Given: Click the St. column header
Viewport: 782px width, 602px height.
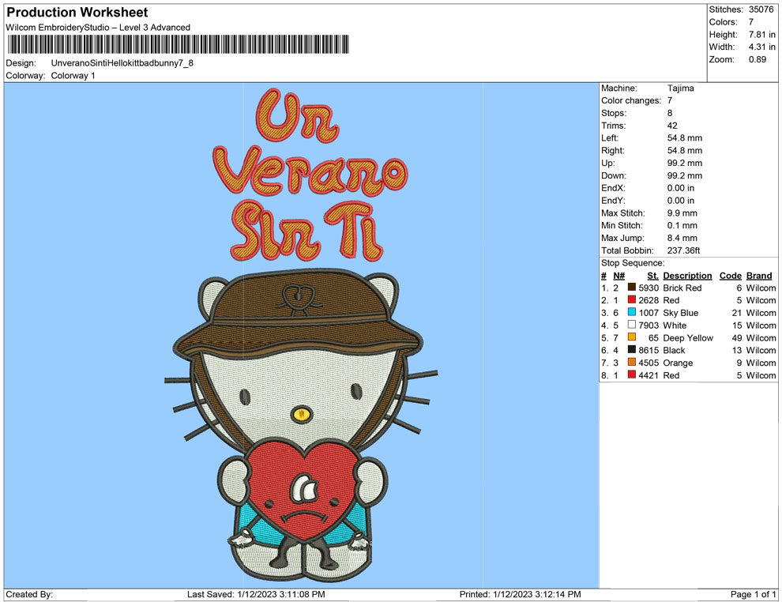Looking at the screenshot, I should pos(652,276).
